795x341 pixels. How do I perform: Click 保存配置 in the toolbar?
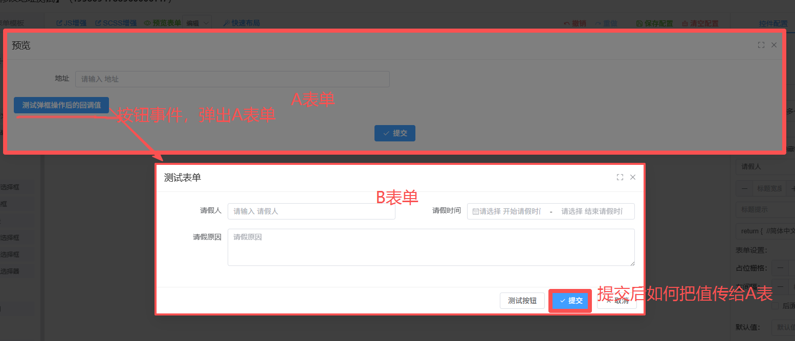(654, 23)
